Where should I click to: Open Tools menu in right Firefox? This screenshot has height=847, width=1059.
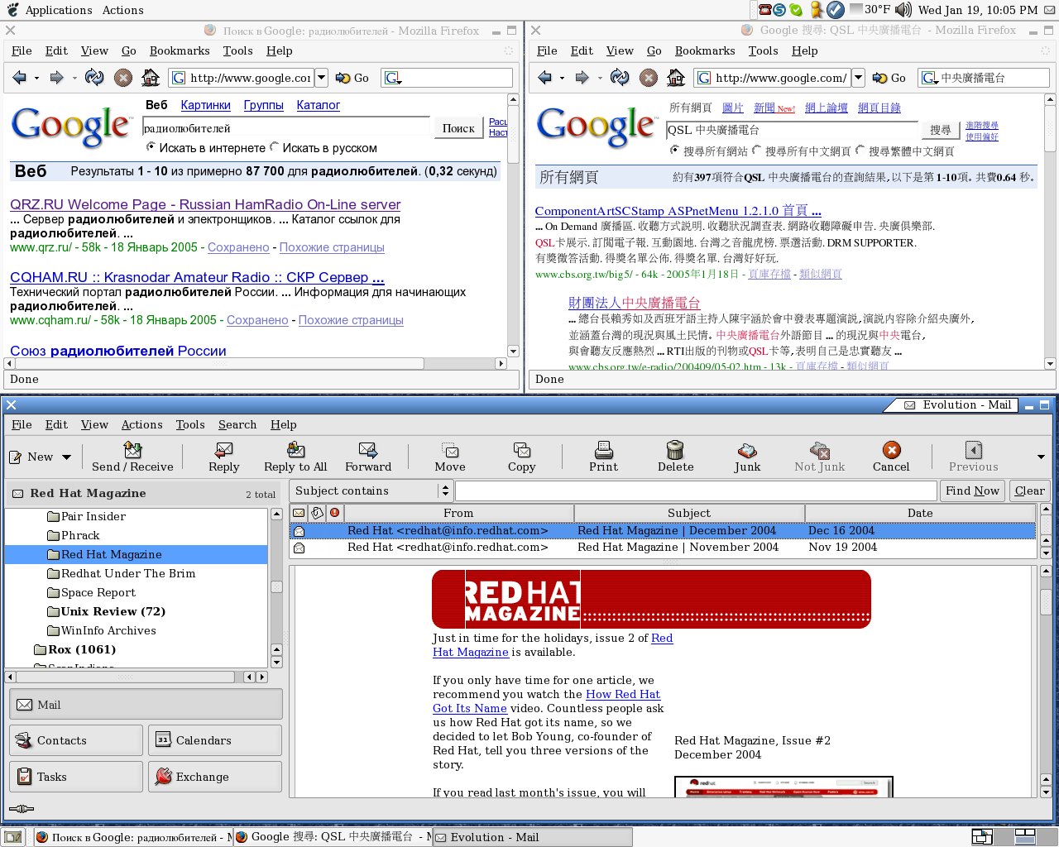point(763,50)
